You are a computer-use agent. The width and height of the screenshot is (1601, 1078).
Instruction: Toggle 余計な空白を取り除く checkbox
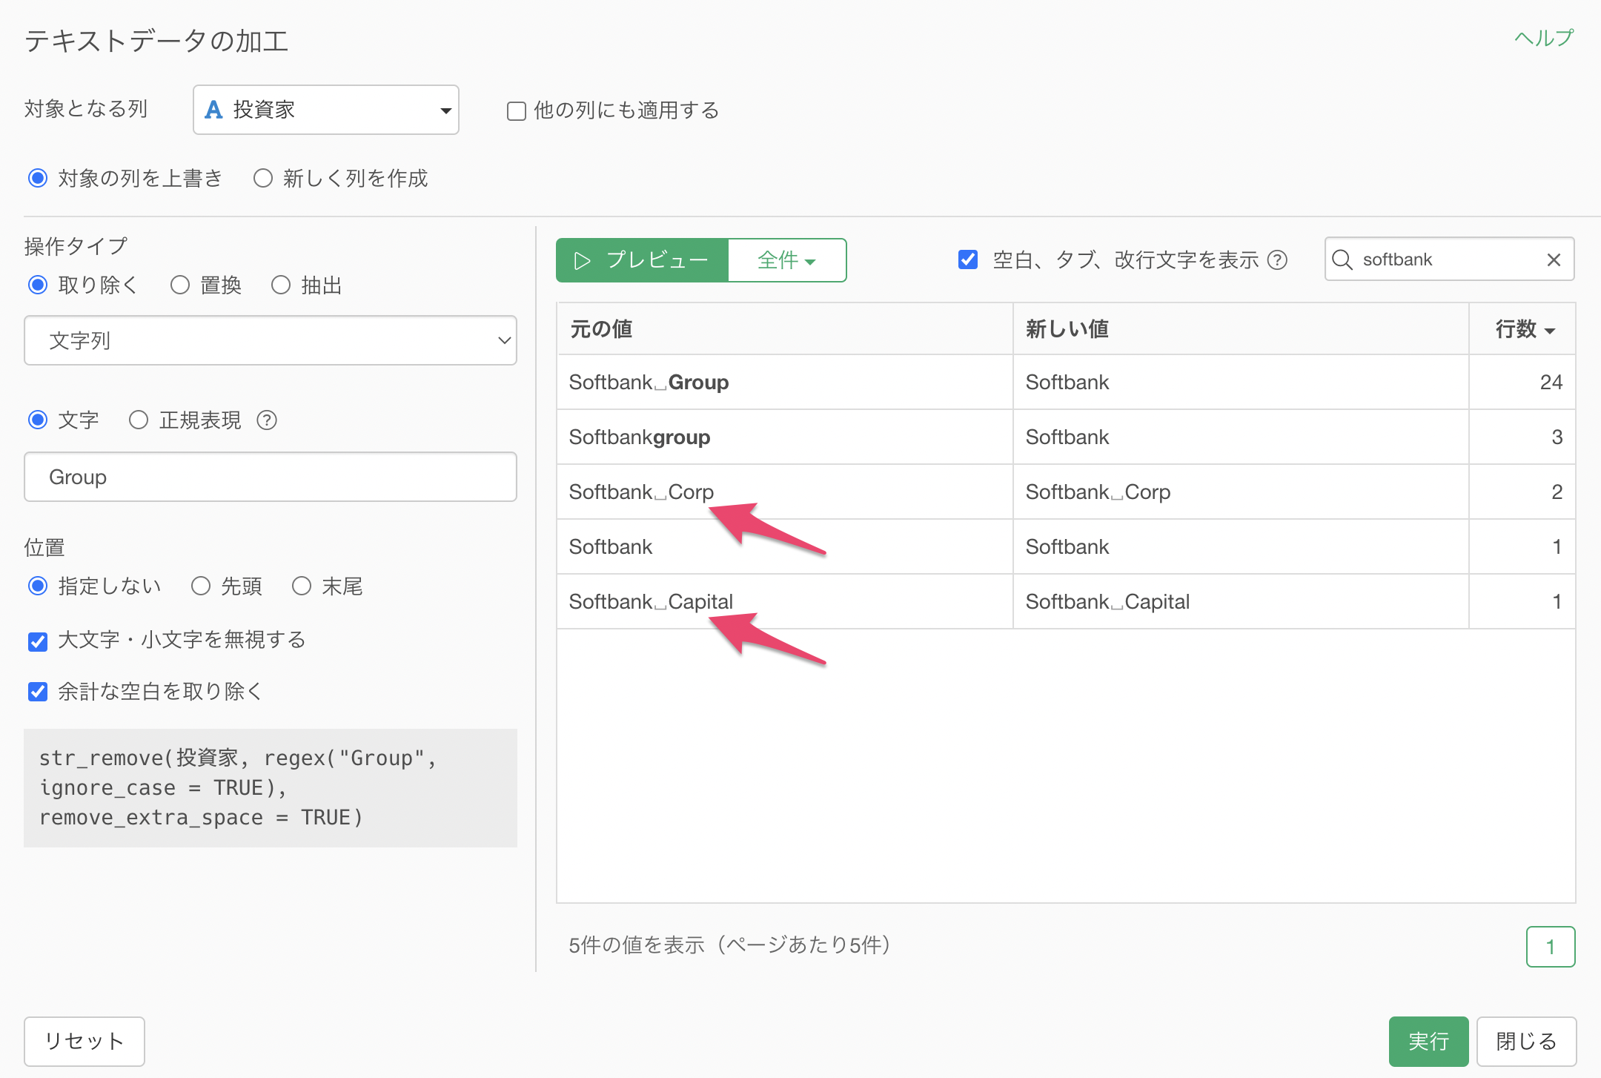click(x=38, y=692)
